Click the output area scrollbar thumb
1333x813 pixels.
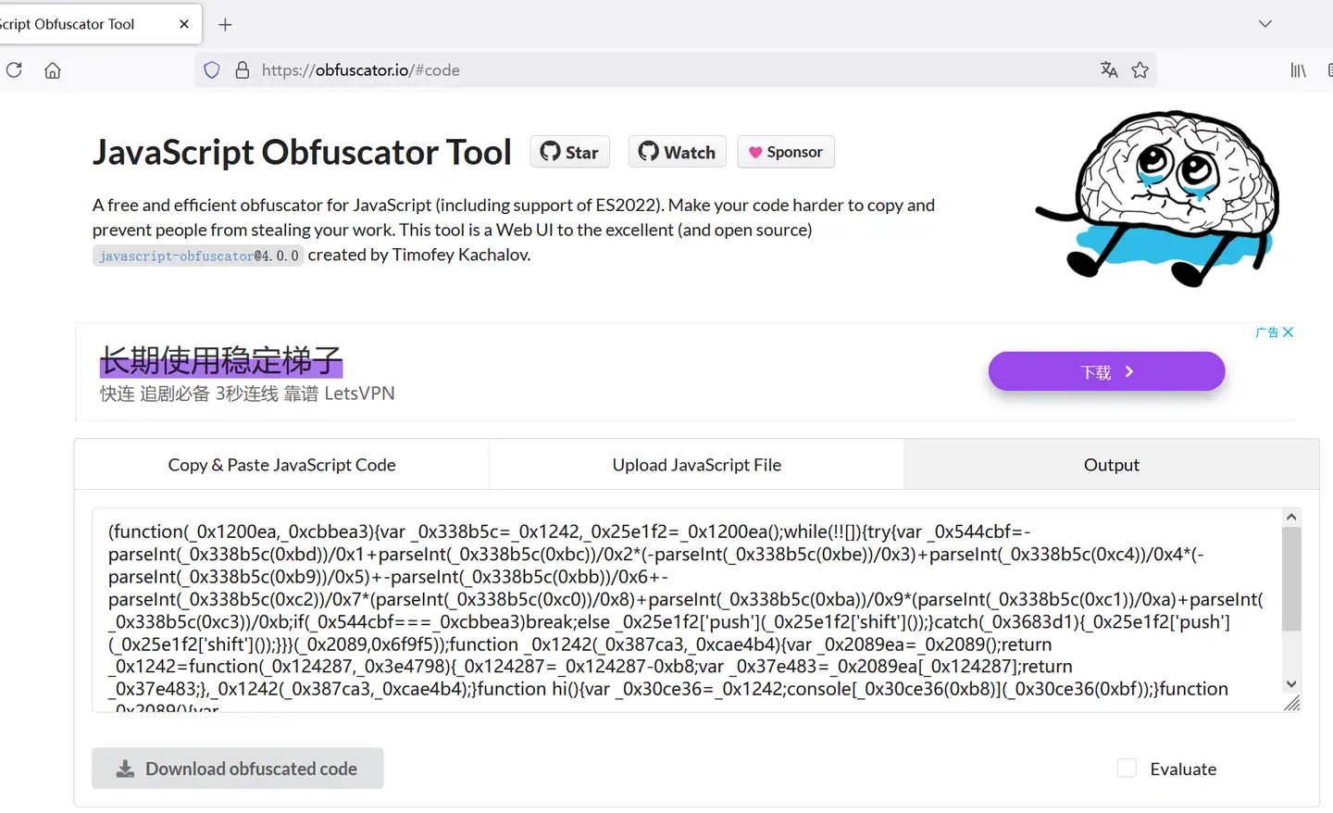coord(1291,579)
